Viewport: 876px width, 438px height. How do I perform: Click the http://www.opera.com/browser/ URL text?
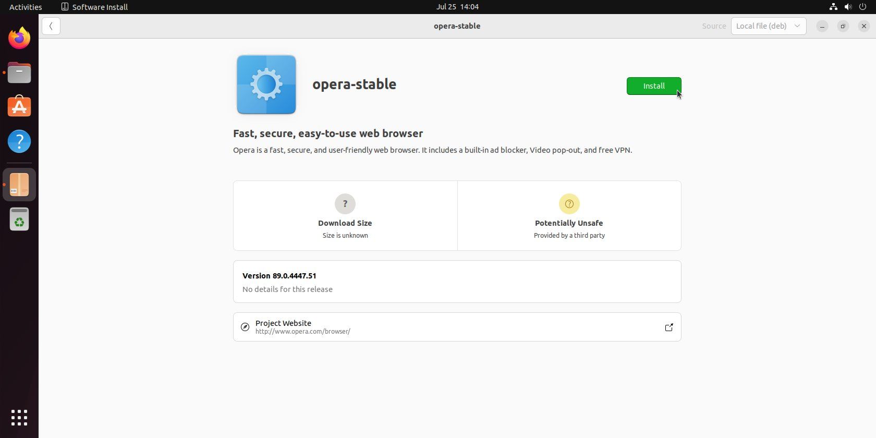(x=303, y=332)
